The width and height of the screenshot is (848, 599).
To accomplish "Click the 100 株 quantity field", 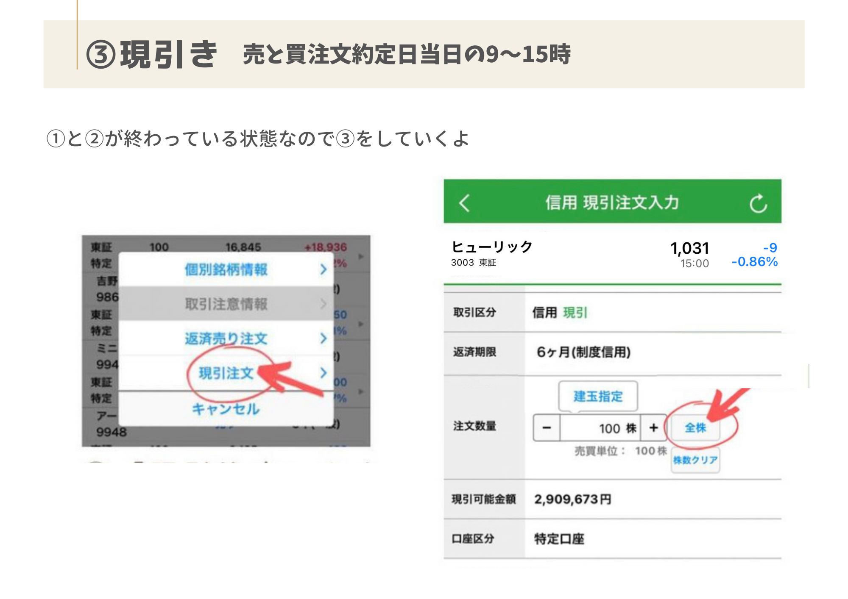I will pyautogui.click(x=600, y=428).
